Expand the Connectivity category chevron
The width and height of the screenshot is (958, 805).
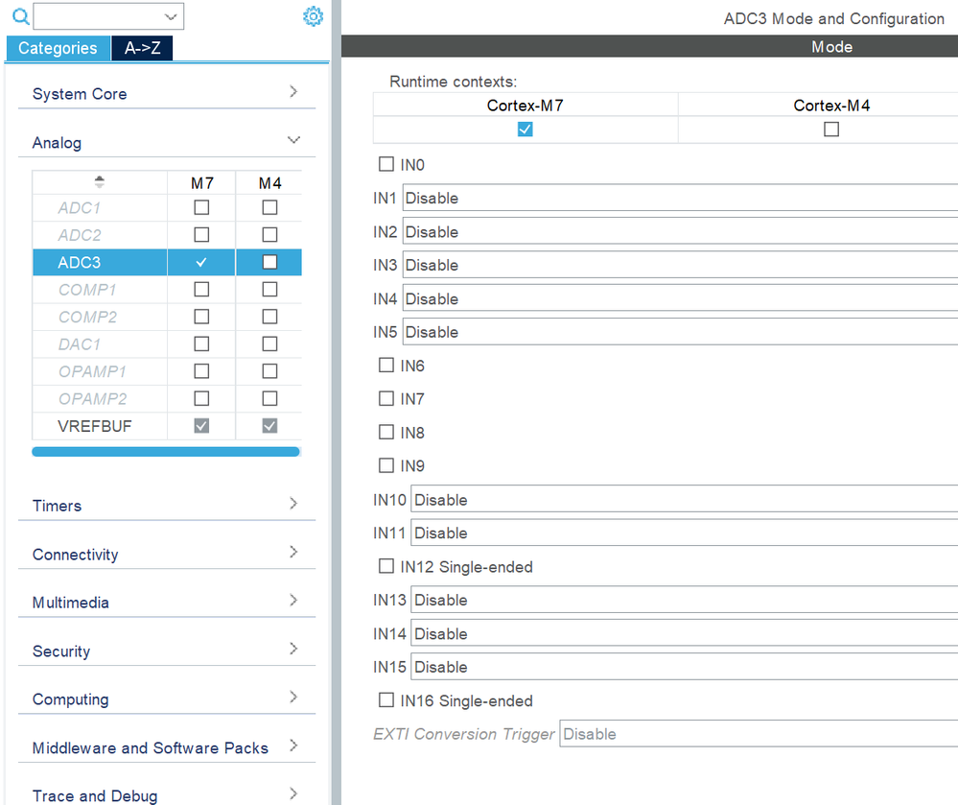pos(293,552)
